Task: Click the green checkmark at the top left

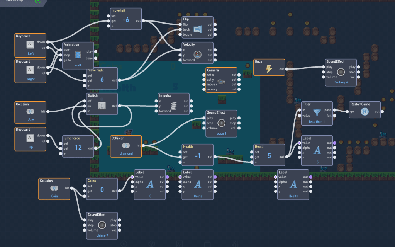Action: coord(38,1)
